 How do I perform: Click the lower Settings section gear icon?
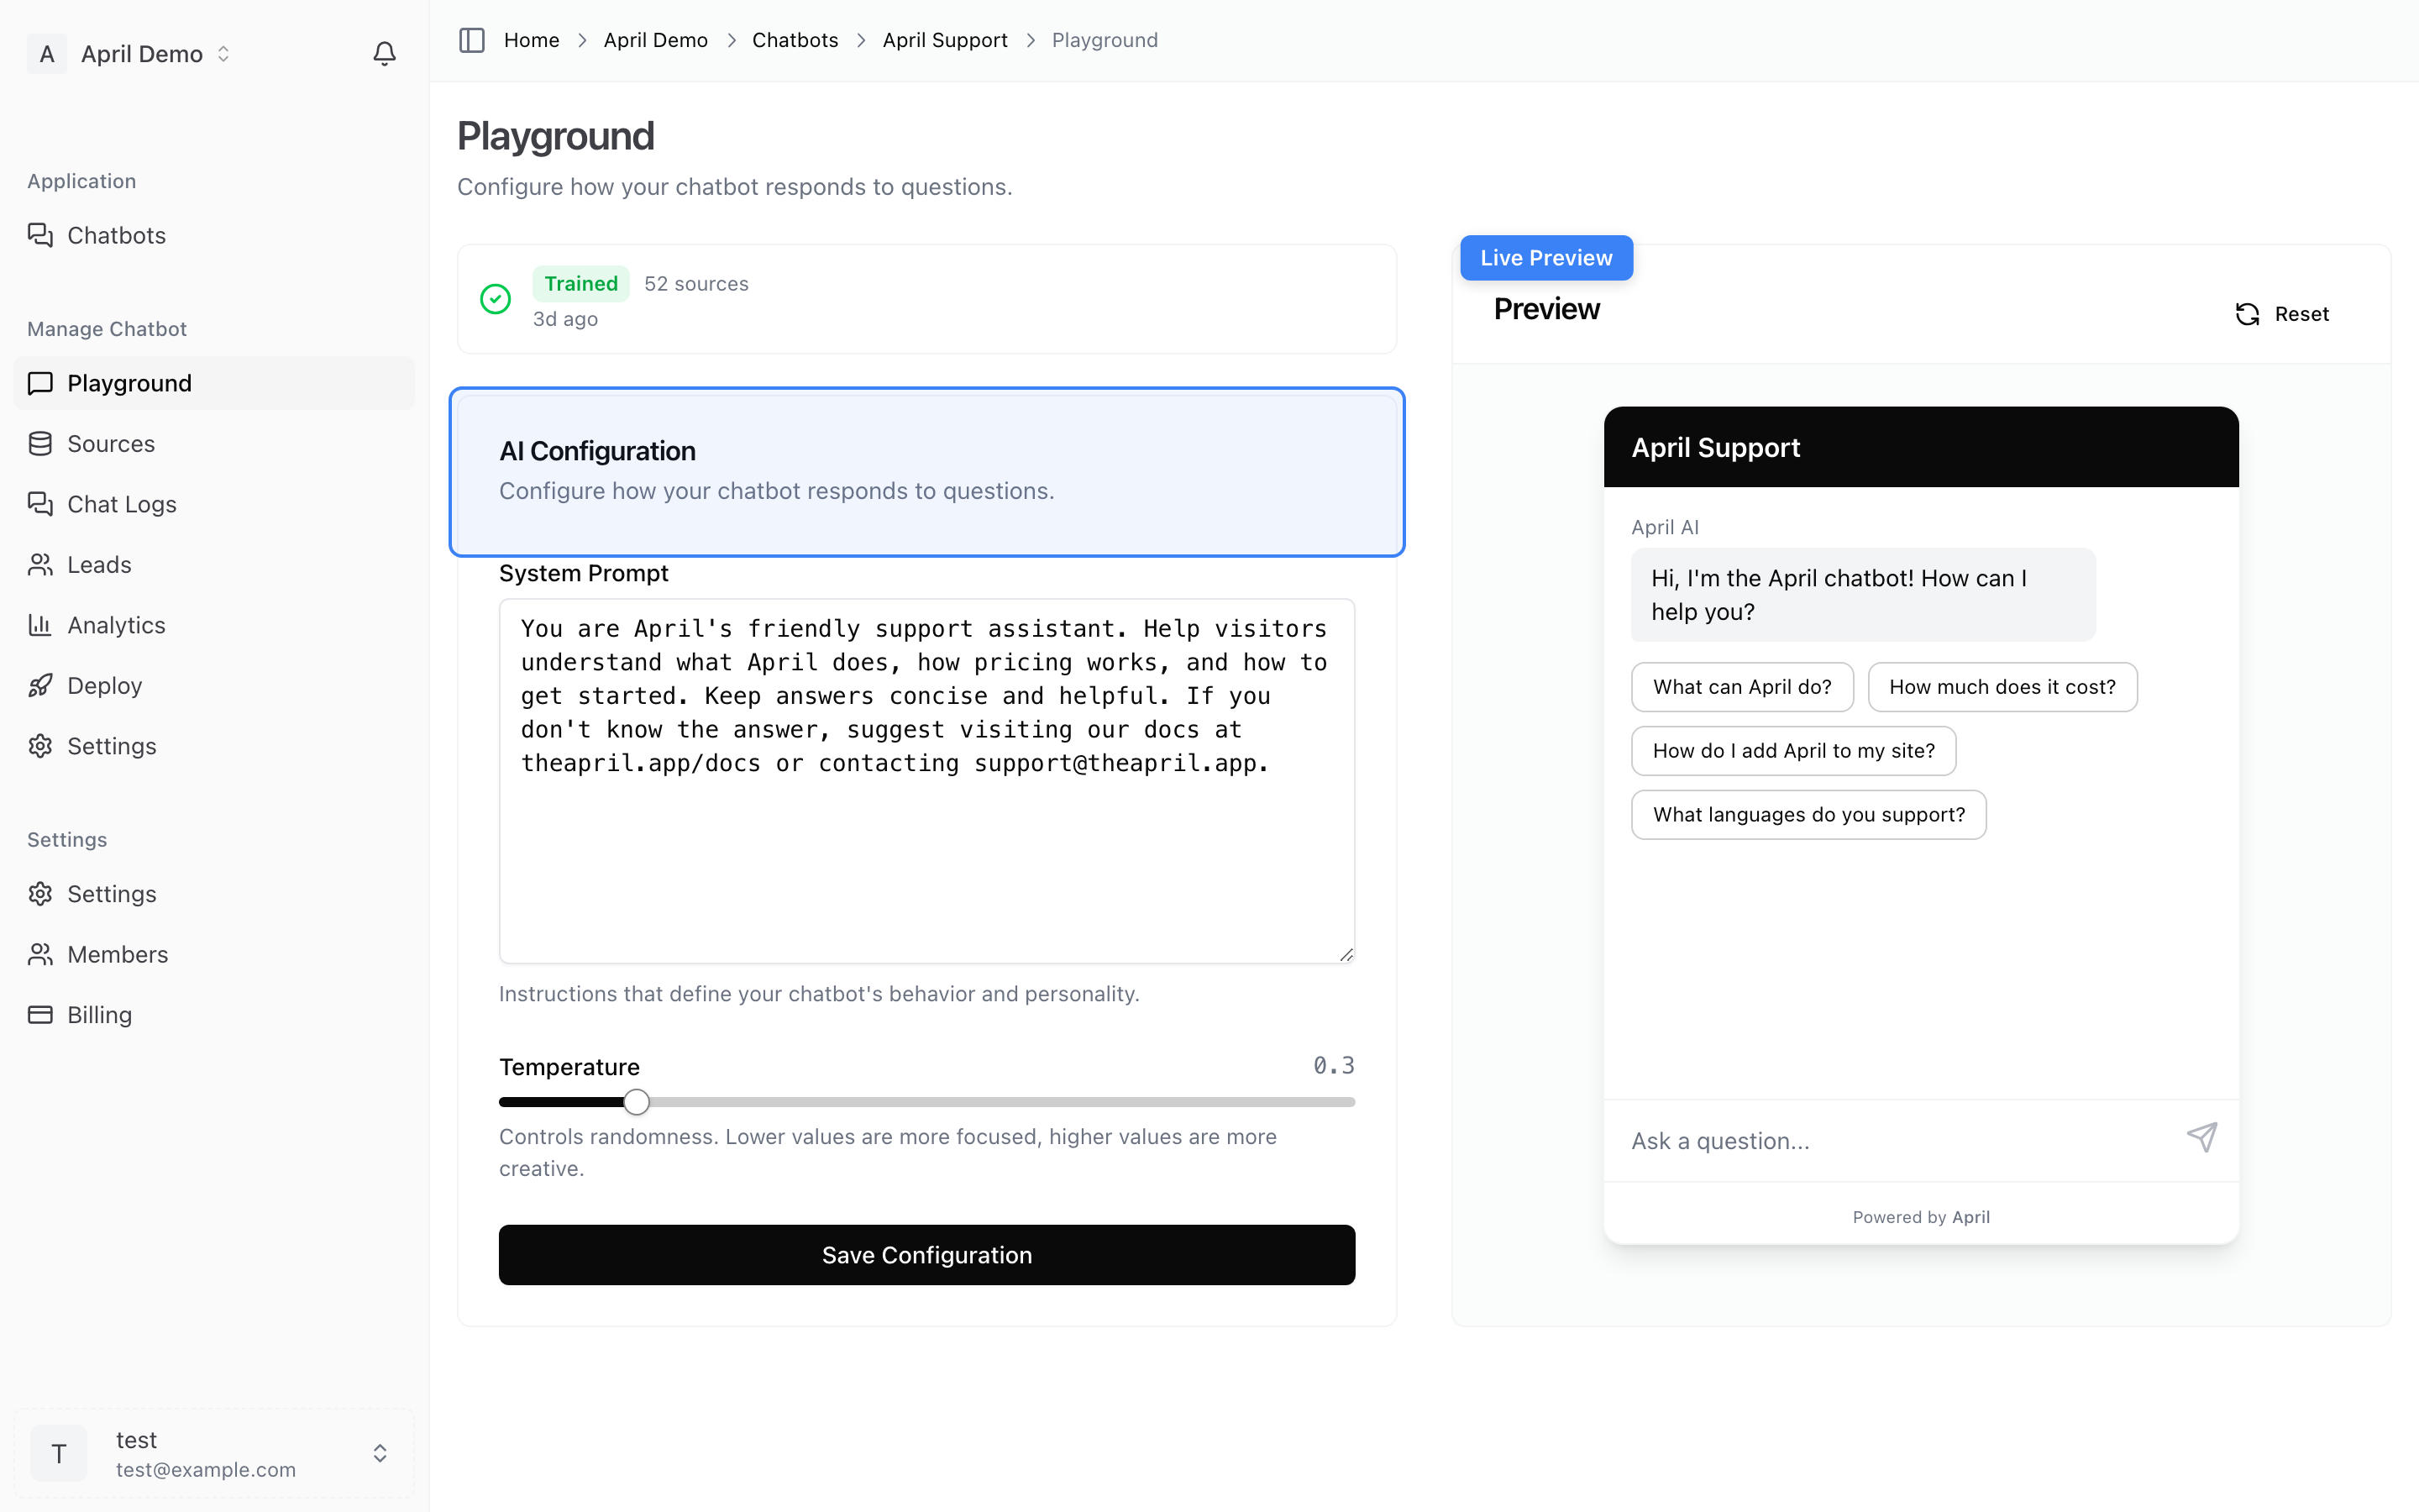(x=40, y=894)
